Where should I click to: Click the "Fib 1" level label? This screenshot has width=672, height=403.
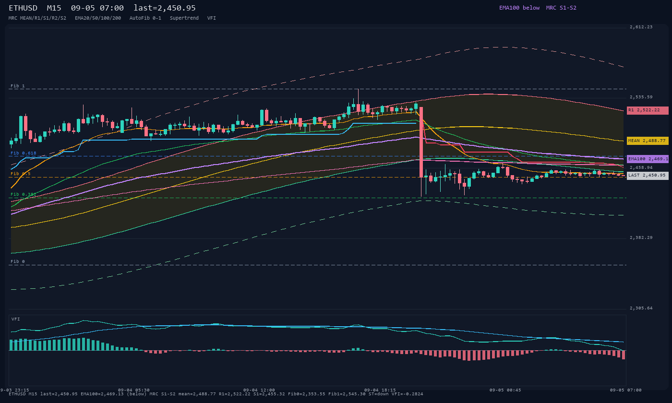(18, 86)
